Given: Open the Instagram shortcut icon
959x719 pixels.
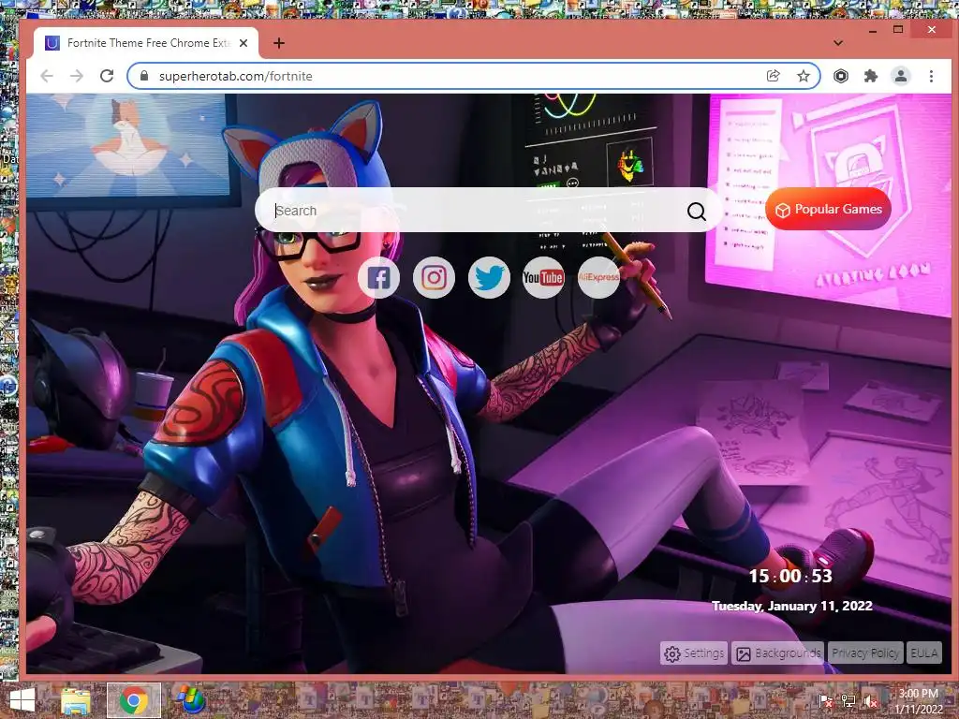Looking at the screenshot, I should 434,277.
